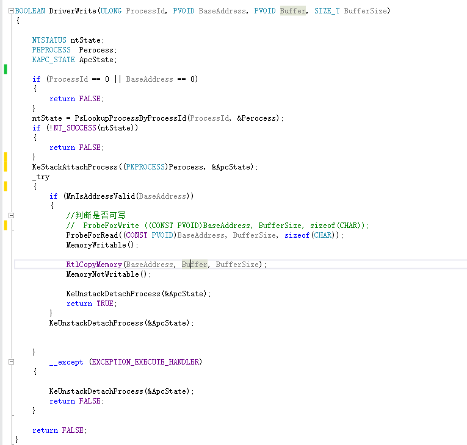Screen dimensions: 467x445
Task: Click the Chinese comment line
Action: pos(96,215)
